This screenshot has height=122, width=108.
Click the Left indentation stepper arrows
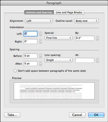40,34
